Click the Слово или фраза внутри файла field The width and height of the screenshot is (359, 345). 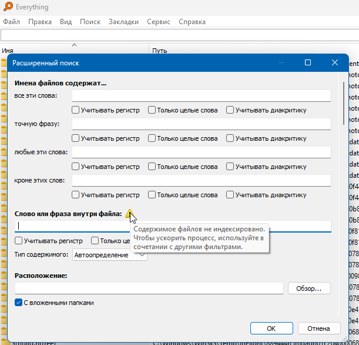click(x=173, y=226)
